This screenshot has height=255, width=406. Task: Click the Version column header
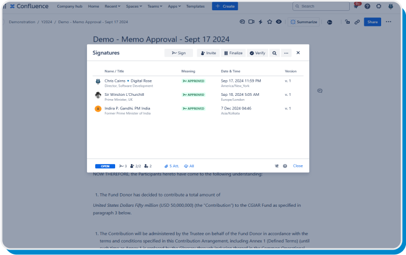290,71
